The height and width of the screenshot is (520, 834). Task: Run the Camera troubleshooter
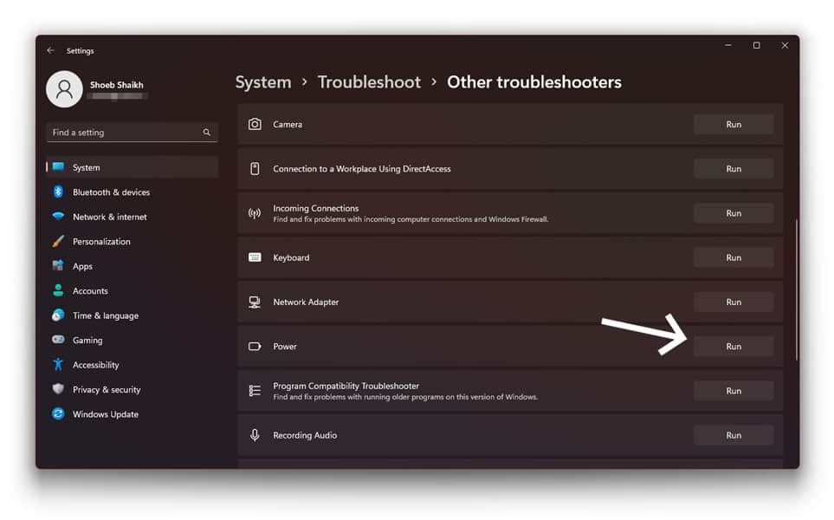click(x=734, y=124)
